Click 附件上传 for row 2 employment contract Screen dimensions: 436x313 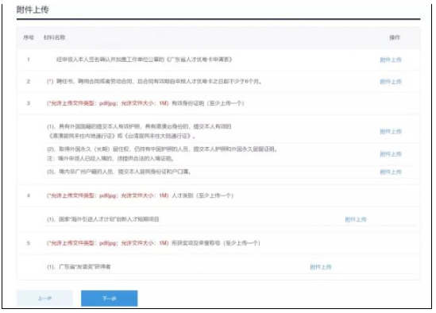click(391, 82)
